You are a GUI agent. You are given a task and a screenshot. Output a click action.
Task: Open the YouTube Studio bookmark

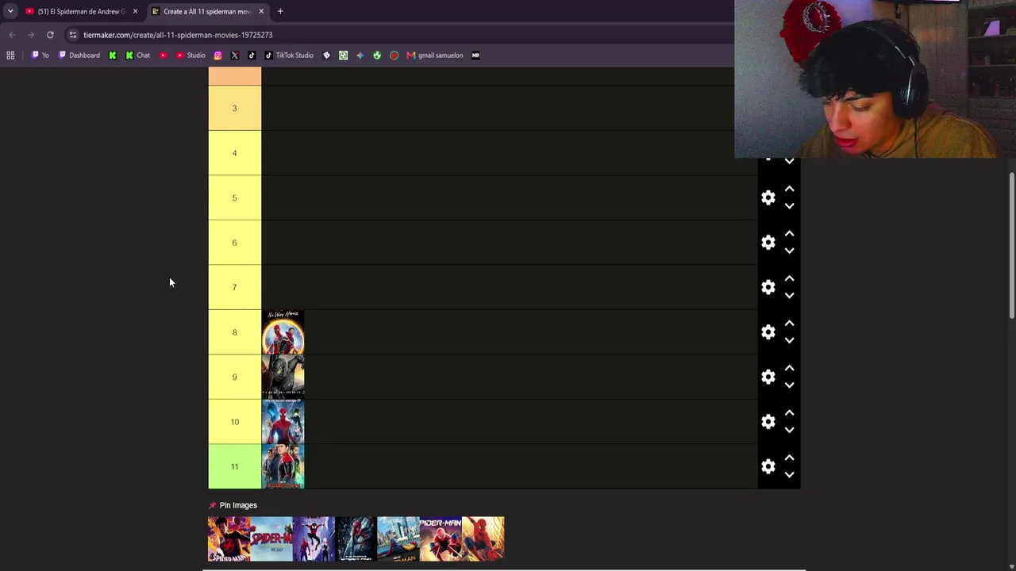(190, 56)
